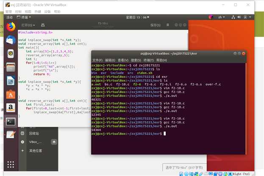The width and height of the screenshot is (264, 176).
Task: Click VirtualBox hard disk status icon
Action: (x=181, y=174)
